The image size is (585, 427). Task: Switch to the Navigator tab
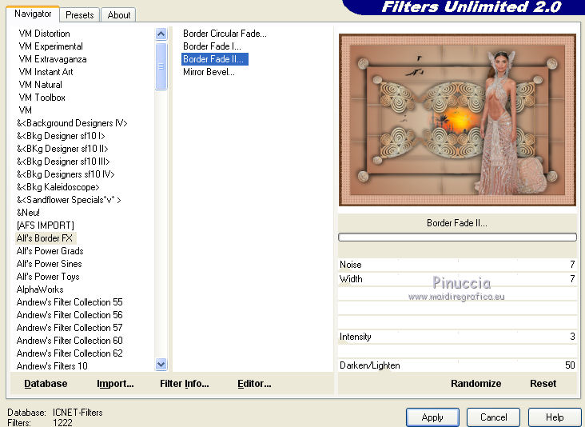pos(33,14)
